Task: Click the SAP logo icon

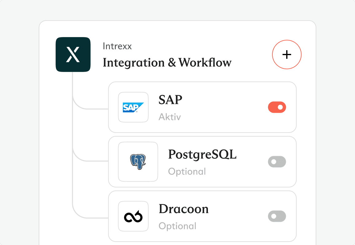Action: coord(133,107)
